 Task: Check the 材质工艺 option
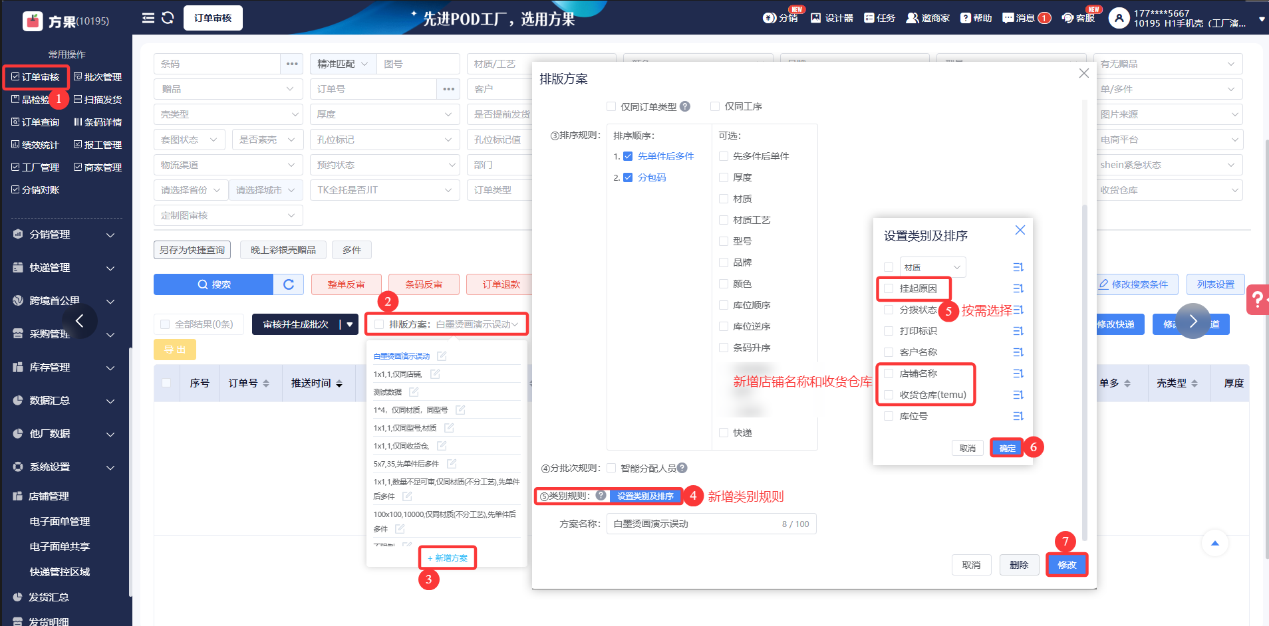click(724, 220)
